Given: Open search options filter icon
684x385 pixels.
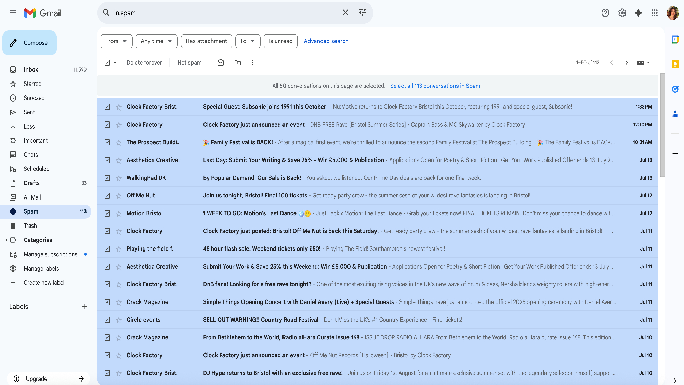Looking at the screenshot, I should 362,13.
